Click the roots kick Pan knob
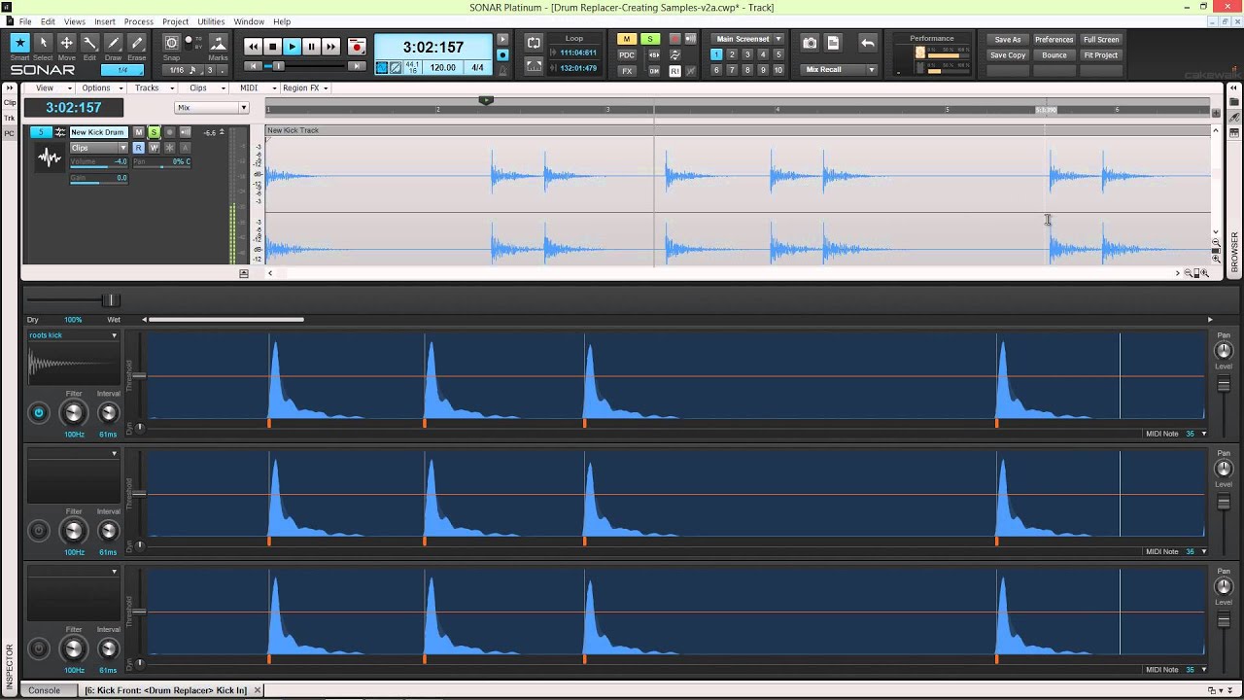Image resolution: width=1244 pixels, height=700 pixels. [x=1224, y=351]
